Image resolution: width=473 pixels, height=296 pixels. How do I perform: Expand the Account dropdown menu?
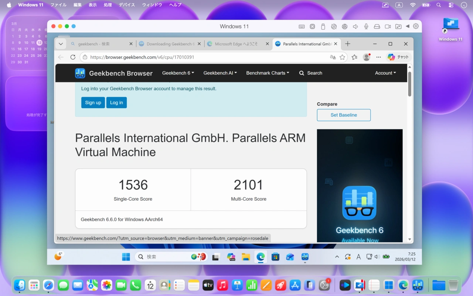coord(385,73)
